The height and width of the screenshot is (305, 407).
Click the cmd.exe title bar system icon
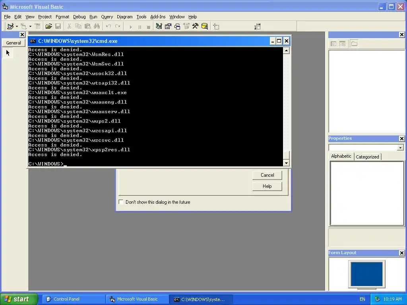pos(33,41)
